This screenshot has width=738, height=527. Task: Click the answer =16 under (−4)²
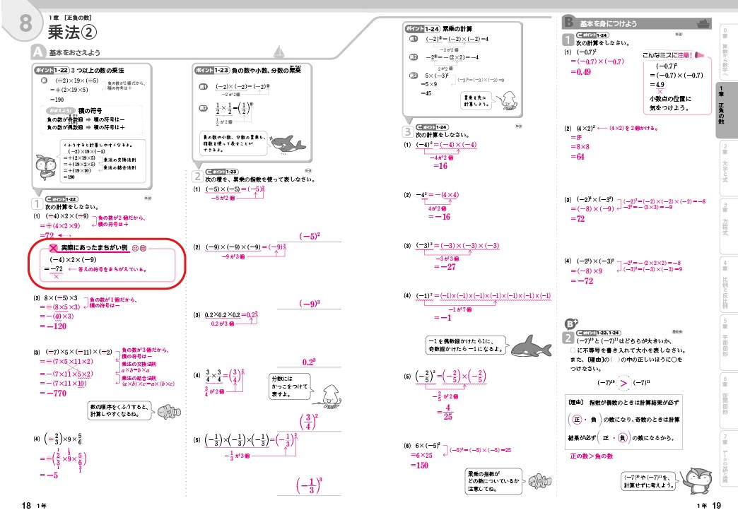pos(440,166)
